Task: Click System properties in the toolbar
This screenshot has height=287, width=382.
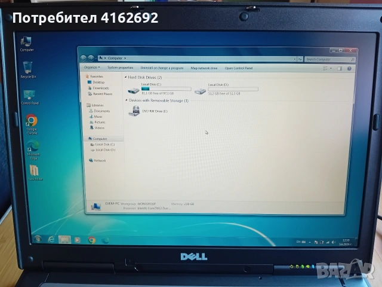Action: point(121,68)
